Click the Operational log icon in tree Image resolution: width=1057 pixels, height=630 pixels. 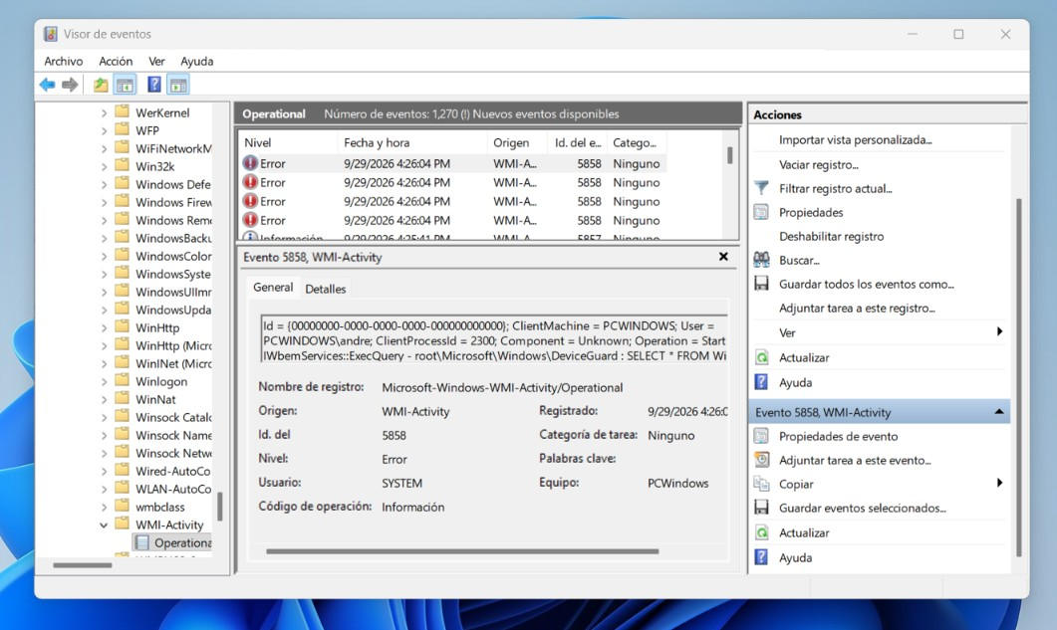[141, 542]
